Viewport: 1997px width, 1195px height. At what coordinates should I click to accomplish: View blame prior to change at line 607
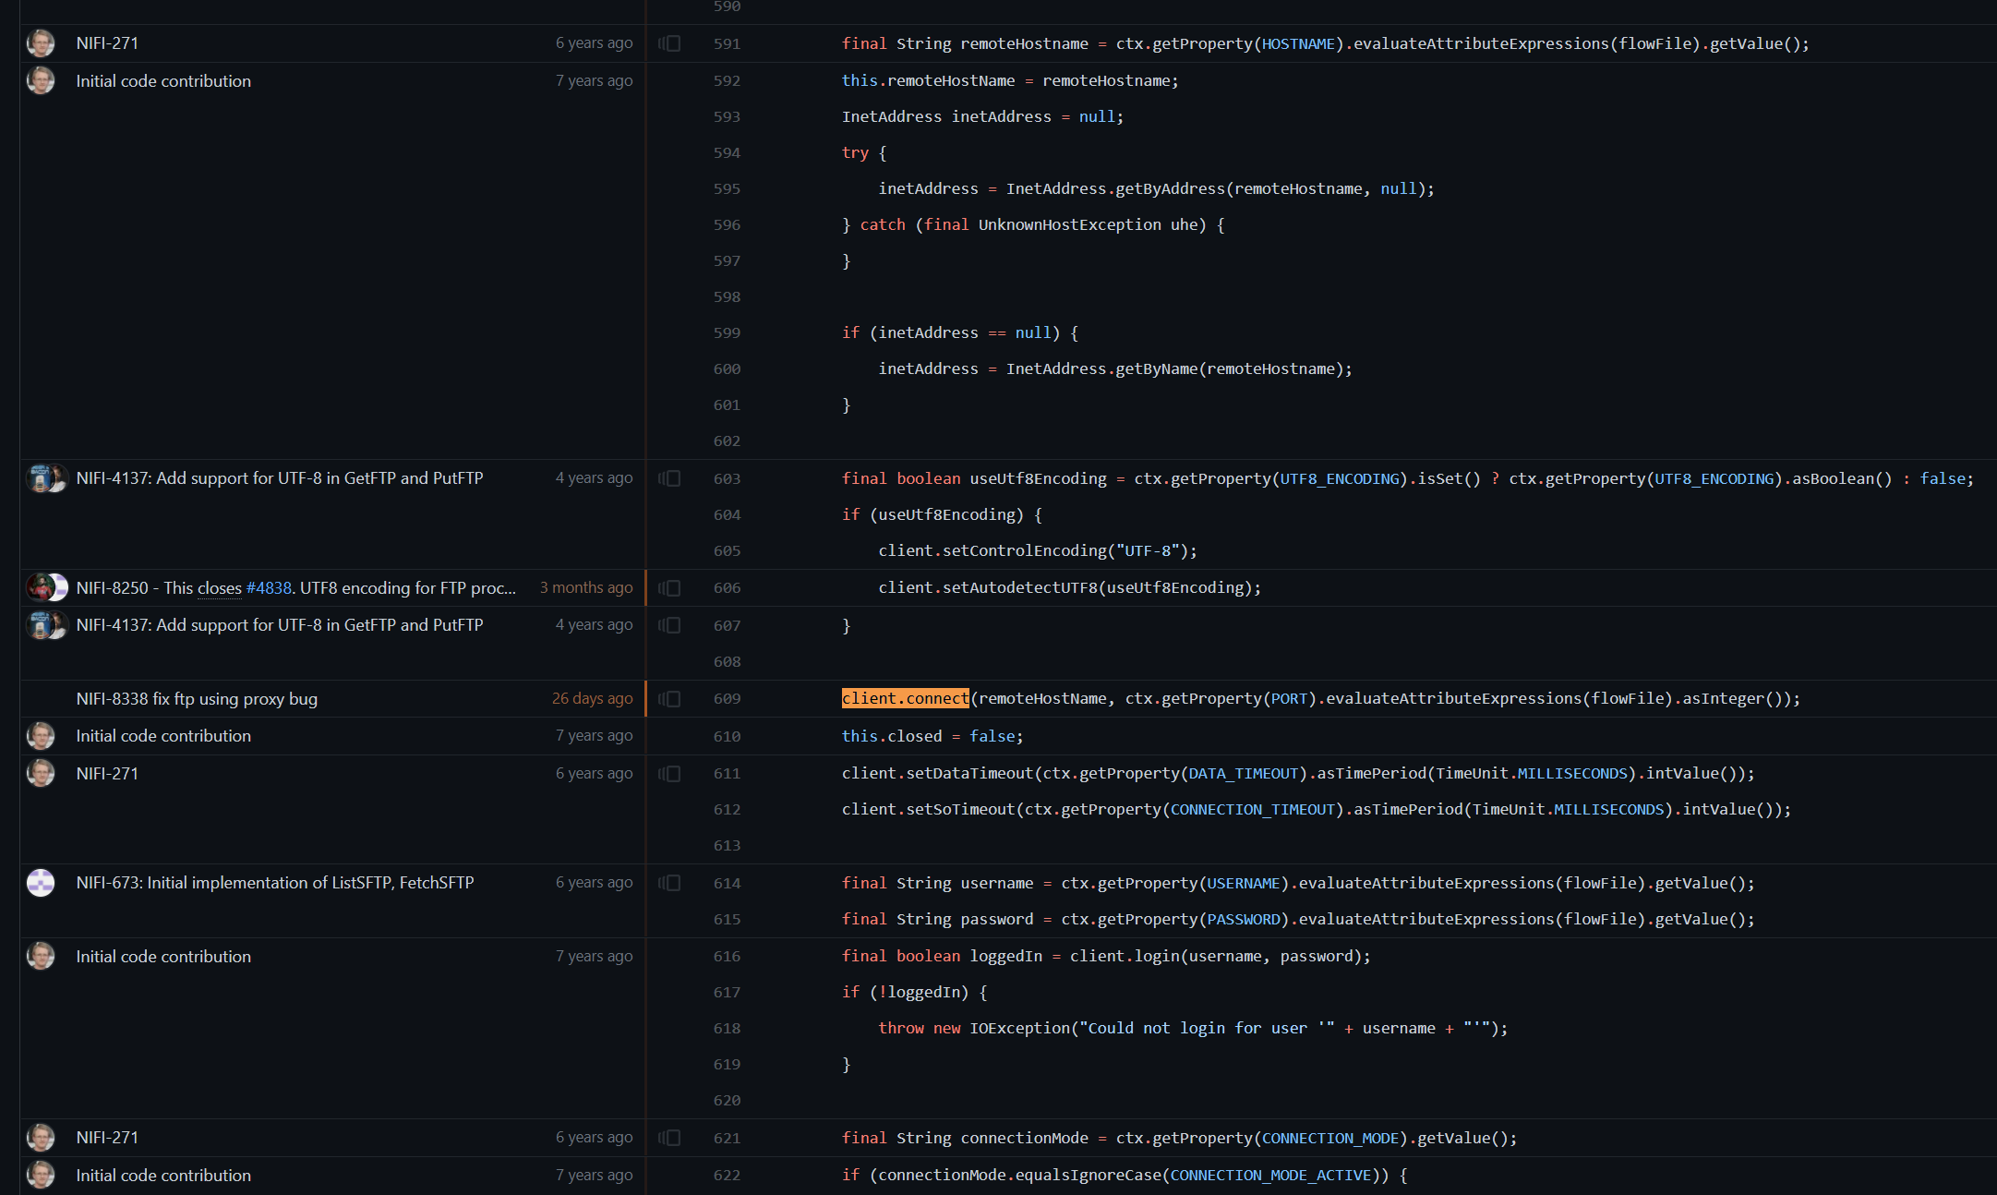pos(669,625)
